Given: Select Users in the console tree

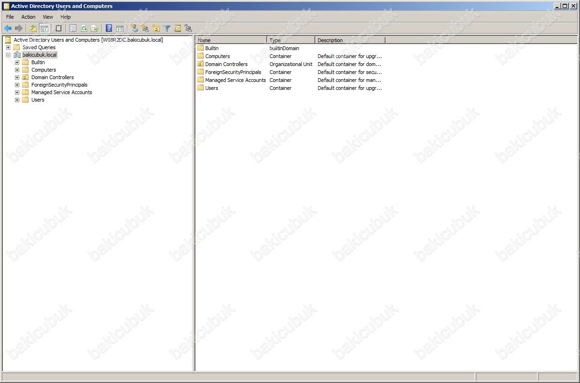Looking at the screenshot, I should (x=38, y=100).
